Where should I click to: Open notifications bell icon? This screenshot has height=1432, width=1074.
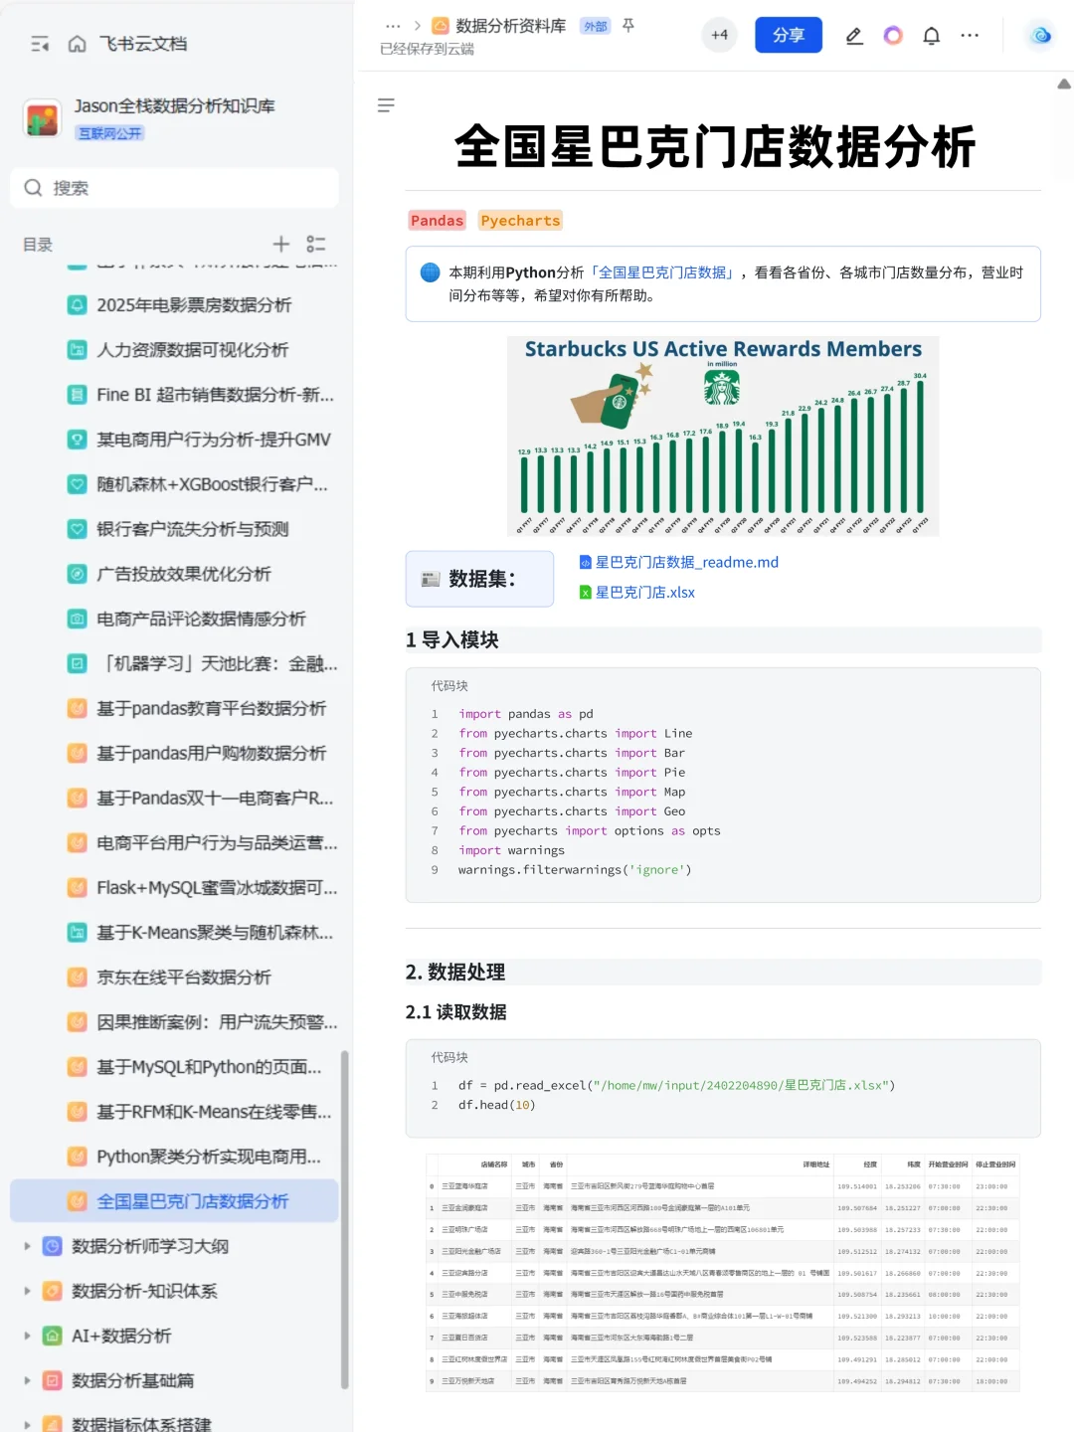(932, 36)
